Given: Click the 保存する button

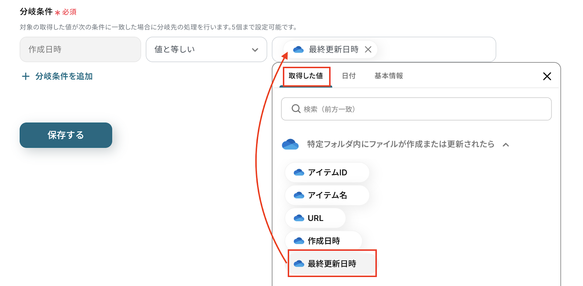Looking at the screenshot, I should [66, 135].
